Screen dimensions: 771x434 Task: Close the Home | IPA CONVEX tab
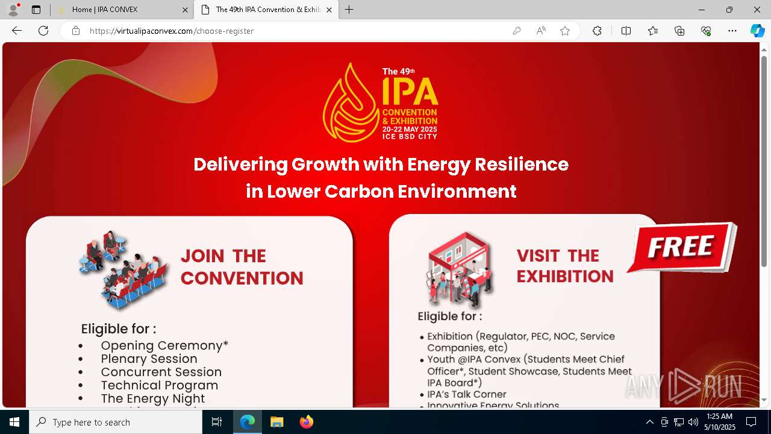click(x=186, y=10)
